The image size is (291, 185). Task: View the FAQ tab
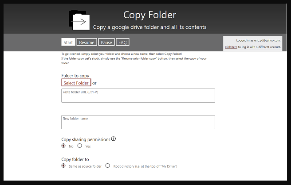click(x=122, y=42)
